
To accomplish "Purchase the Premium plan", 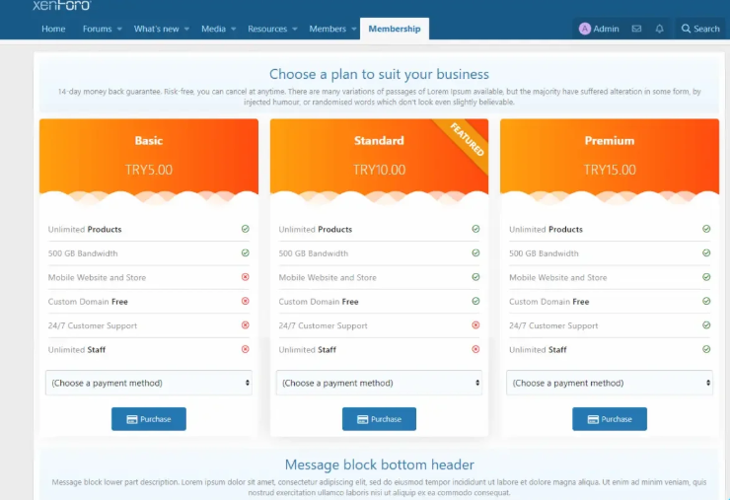I will point(609,419).
